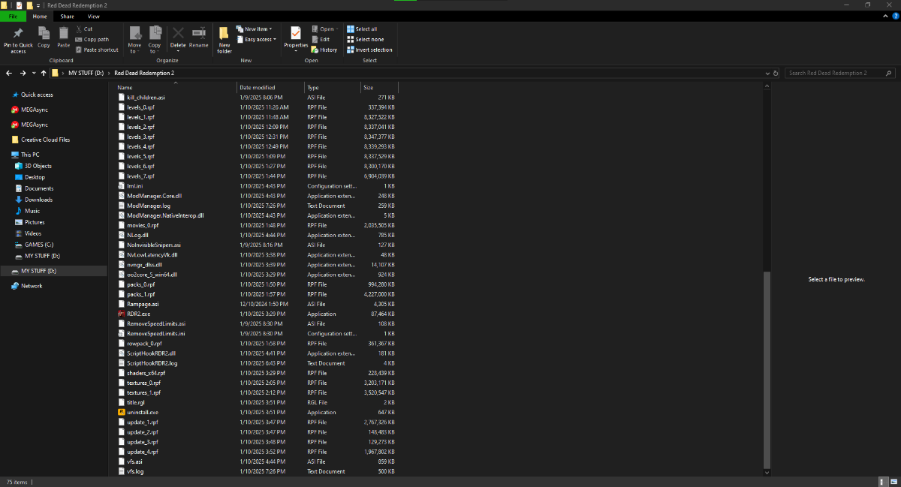Click the Cut scissors icon
The width and height of the screenshot is (901, 487).
(79, 29)
